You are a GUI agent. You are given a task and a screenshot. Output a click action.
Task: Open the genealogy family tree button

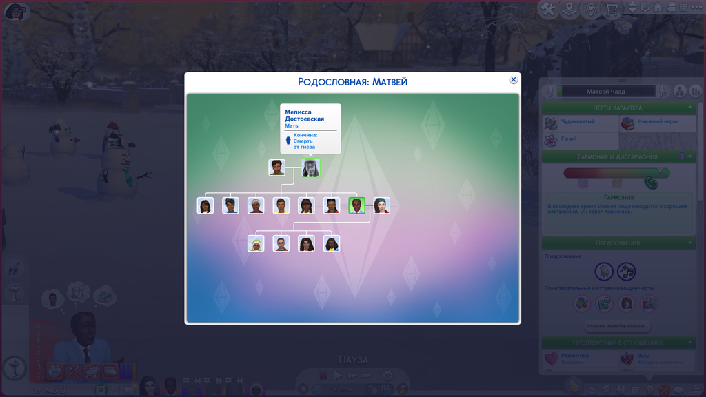680,92
